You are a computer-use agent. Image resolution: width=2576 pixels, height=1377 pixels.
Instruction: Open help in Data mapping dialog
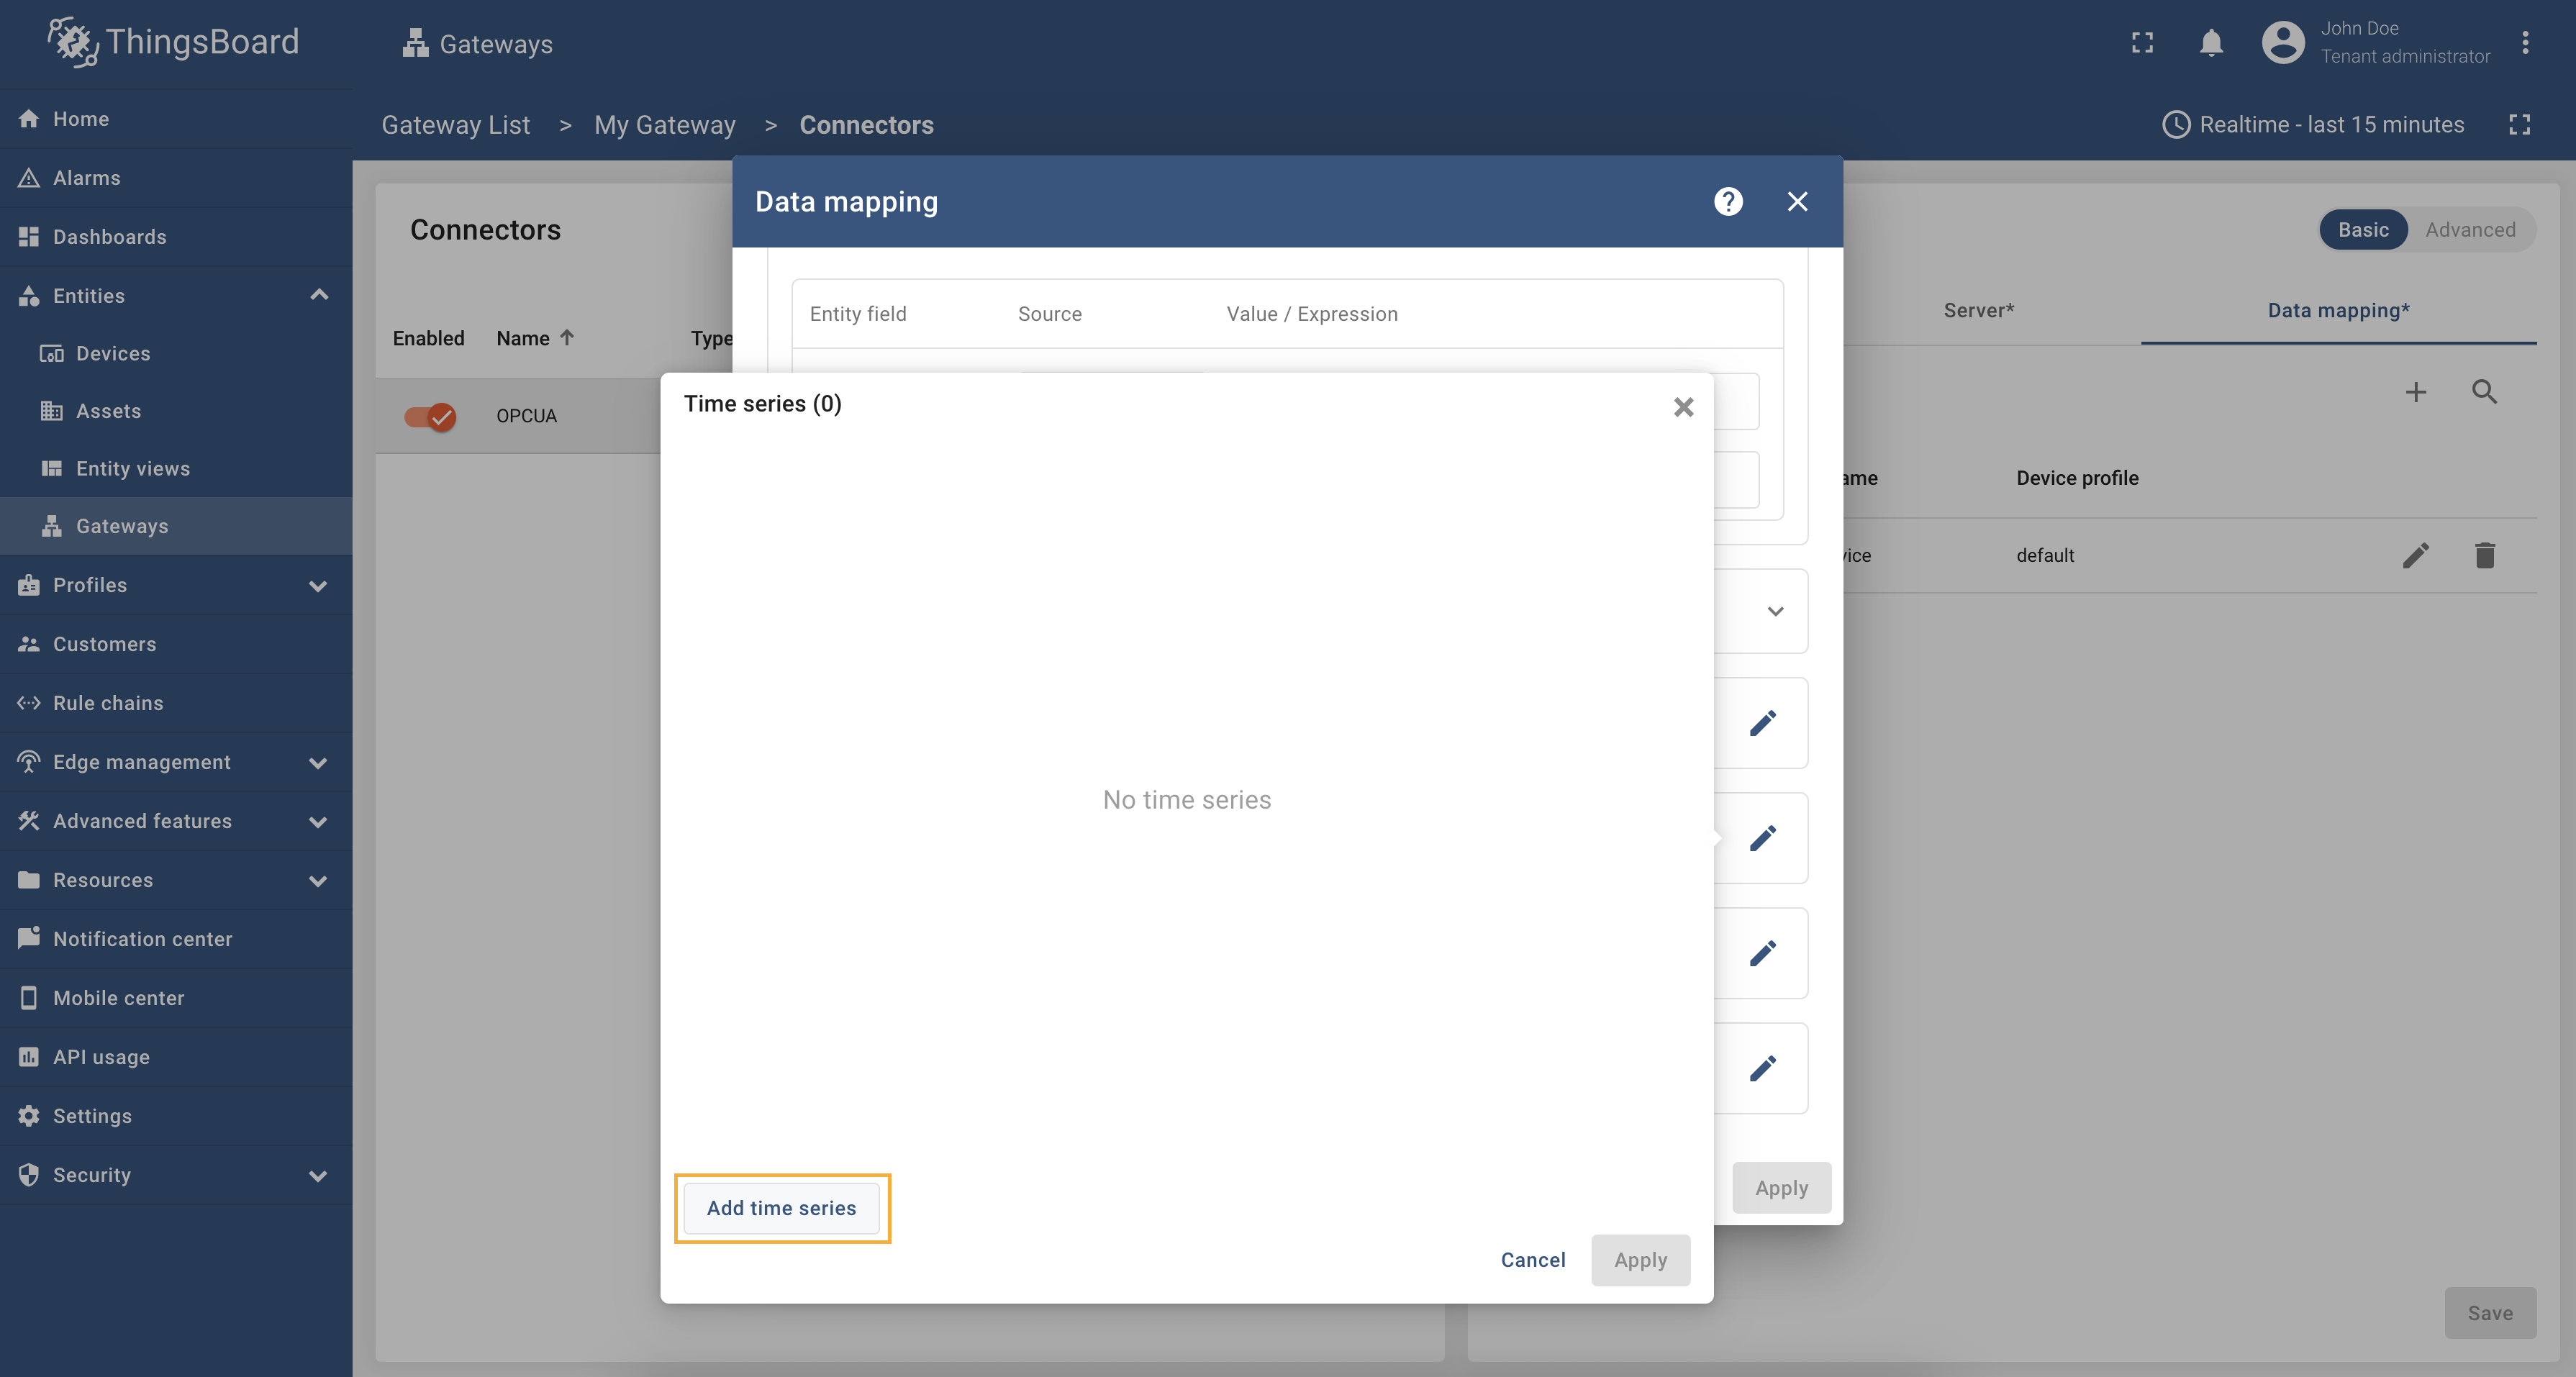pos(1728,201)
